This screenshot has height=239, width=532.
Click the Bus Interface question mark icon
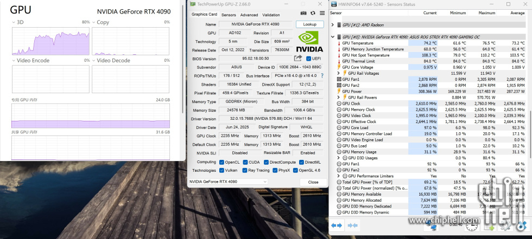[322, 76]
